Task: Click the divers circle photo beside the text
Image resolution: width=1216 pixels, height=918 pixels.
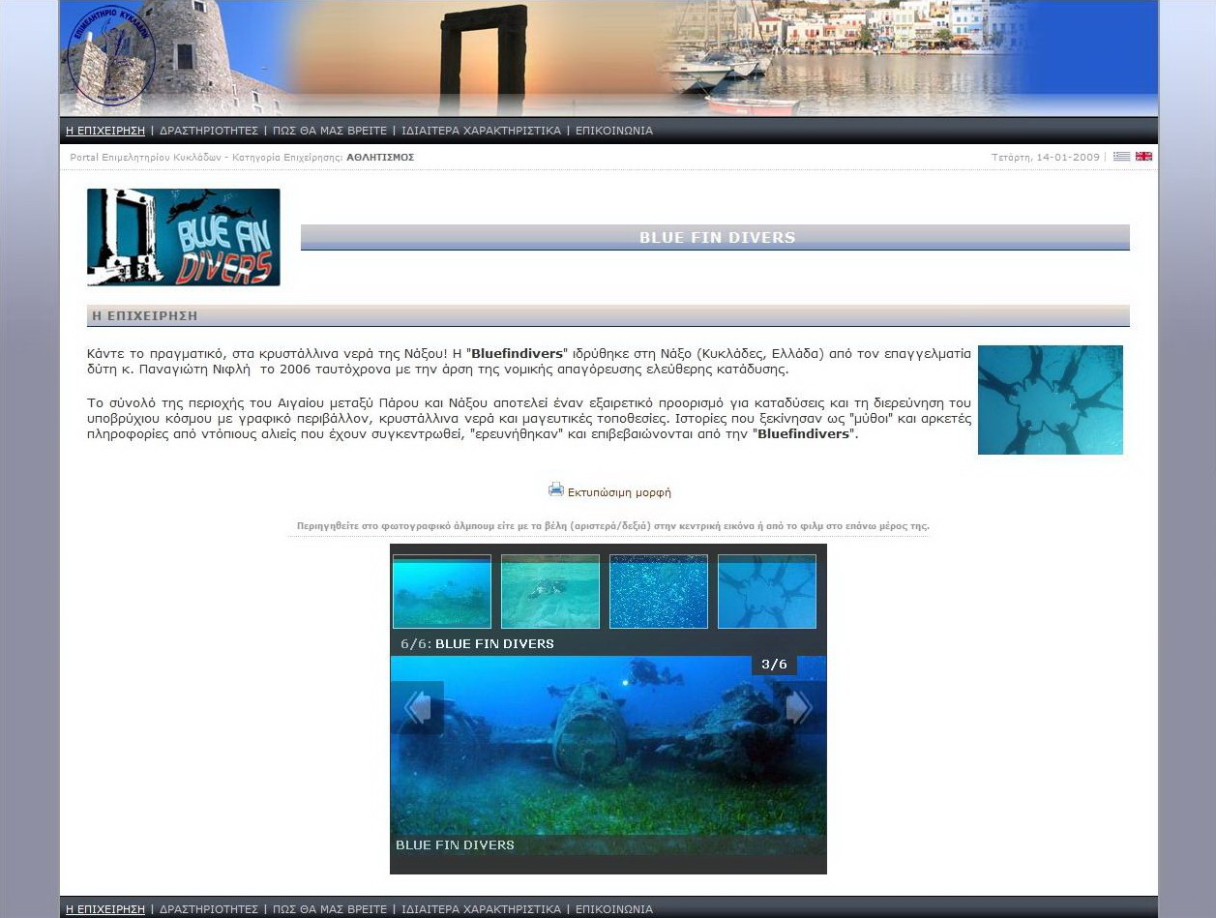Action: coord(1051,400)
